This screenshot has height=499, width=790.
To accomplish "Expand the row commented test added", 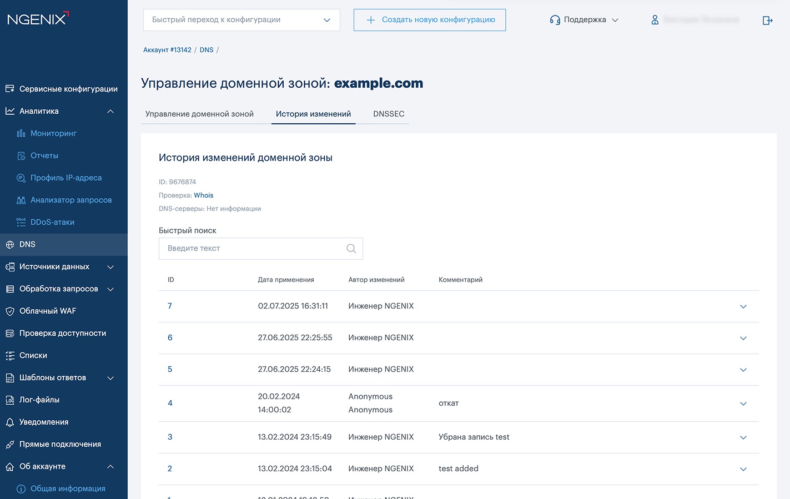I will [x=743, y=469].
